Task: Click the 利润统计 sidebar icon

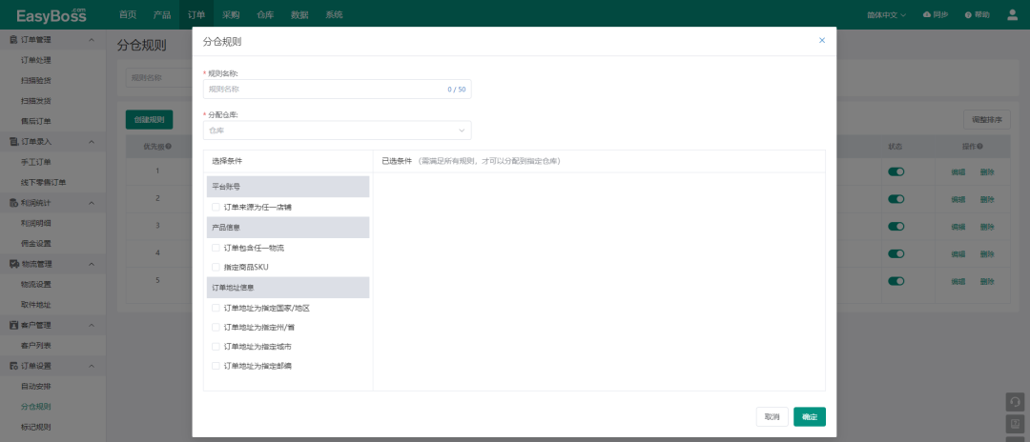Action: pyautogui.click(x=13, y=203)
